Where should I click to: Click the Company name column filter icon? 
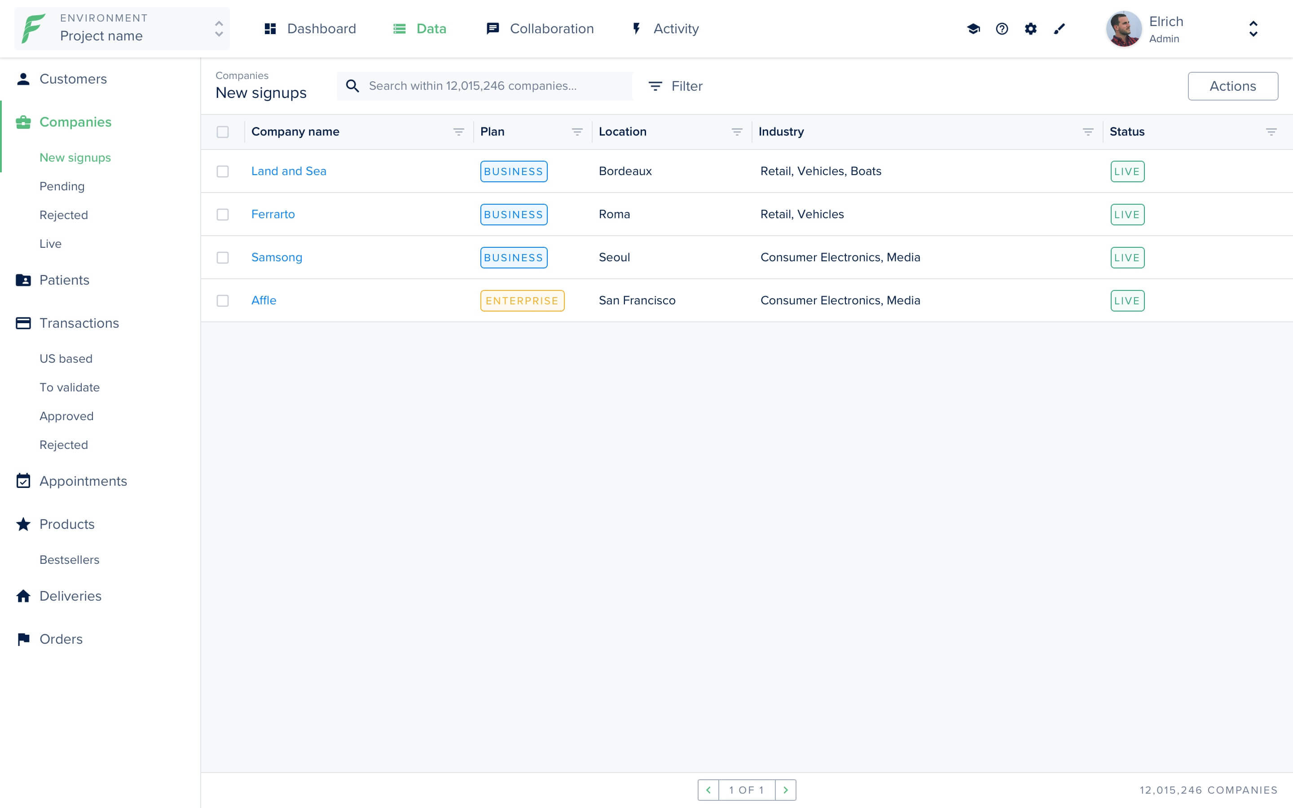click(x=458, y=132)
